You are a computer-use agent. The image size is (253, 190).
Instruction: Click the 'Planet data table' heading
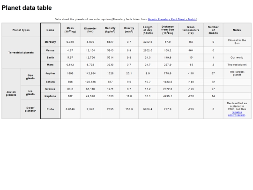pyautogui.click(x=27, y=8)
